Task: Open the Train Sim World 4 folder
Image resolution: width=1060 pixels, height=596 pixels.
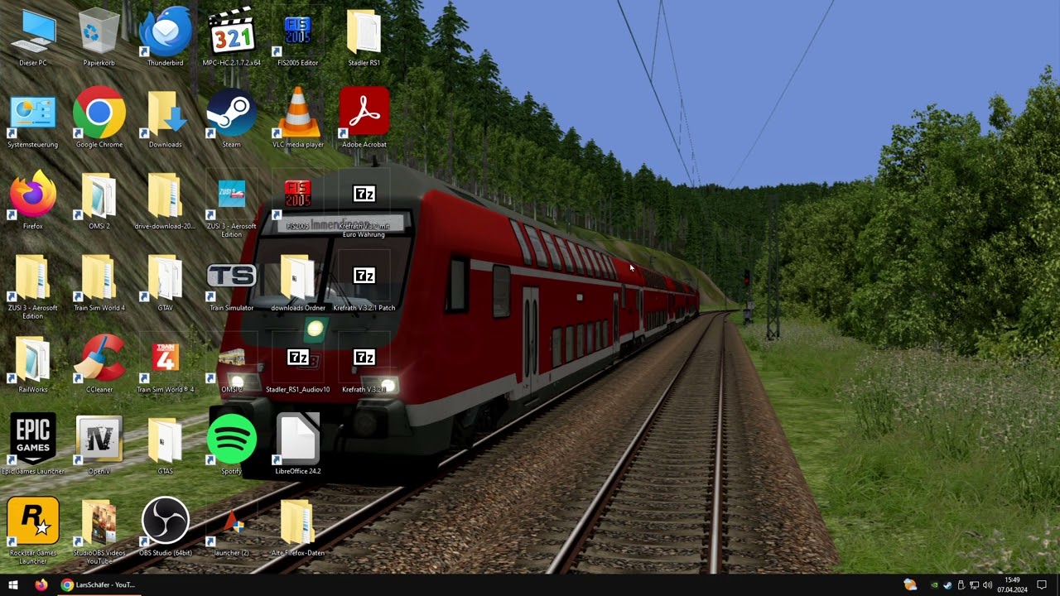Action: coord(99,283)
